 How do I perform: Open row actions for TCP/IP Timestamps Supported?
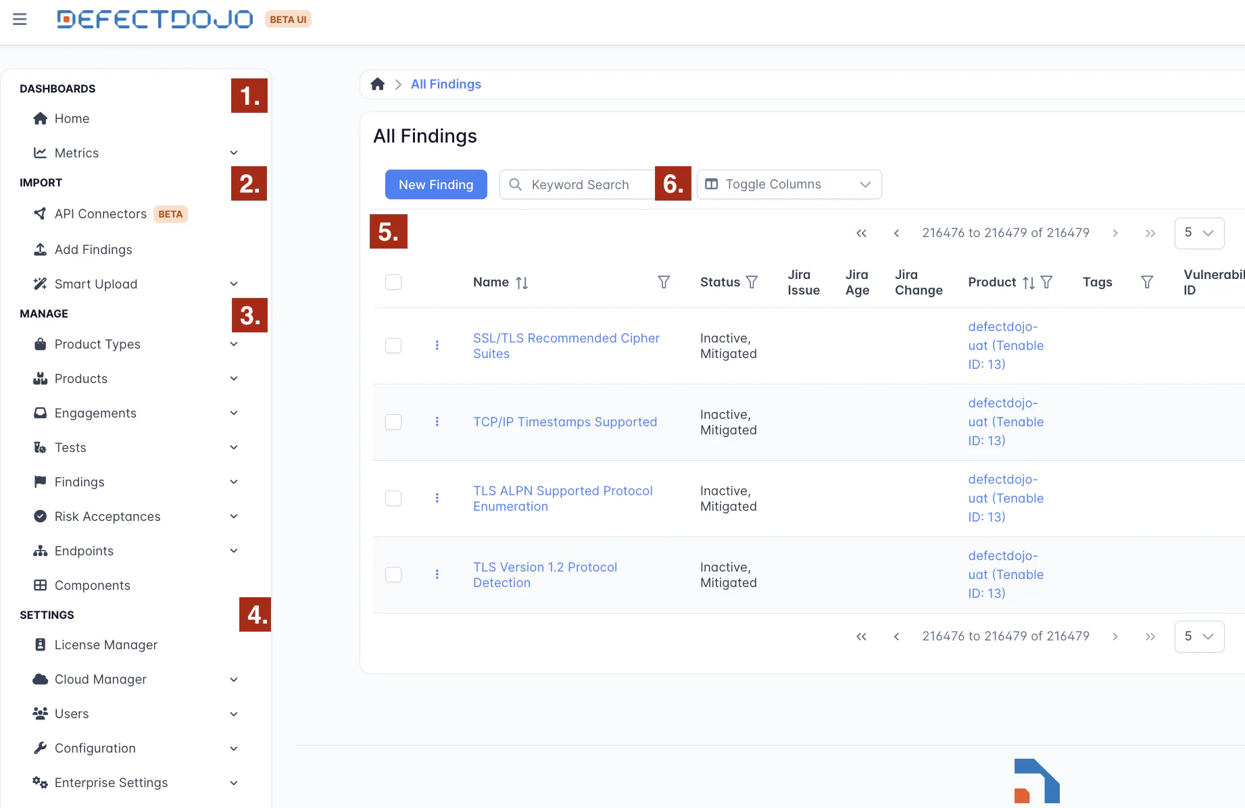(437, 422)
